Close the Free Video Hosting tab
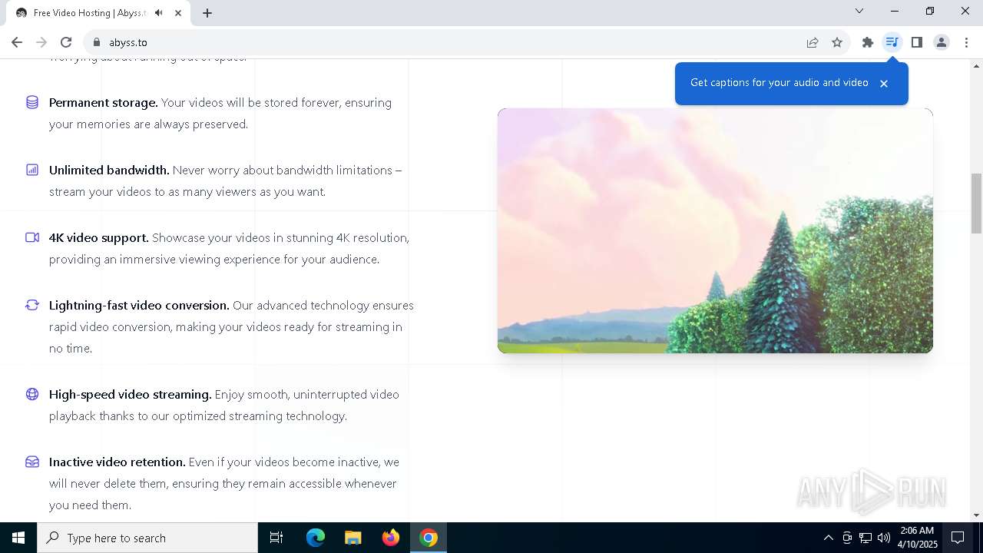This screenshot has height=553, width=983. click(x=179, y=13)
